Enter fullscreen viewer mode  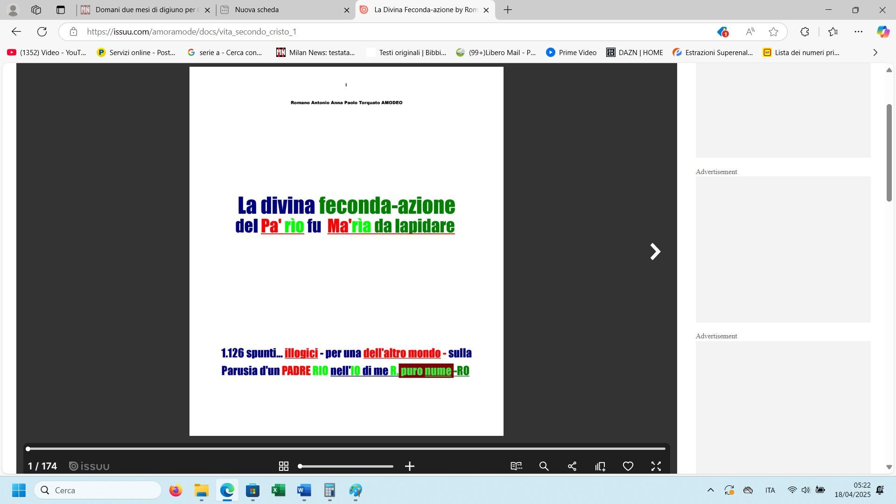656,466
